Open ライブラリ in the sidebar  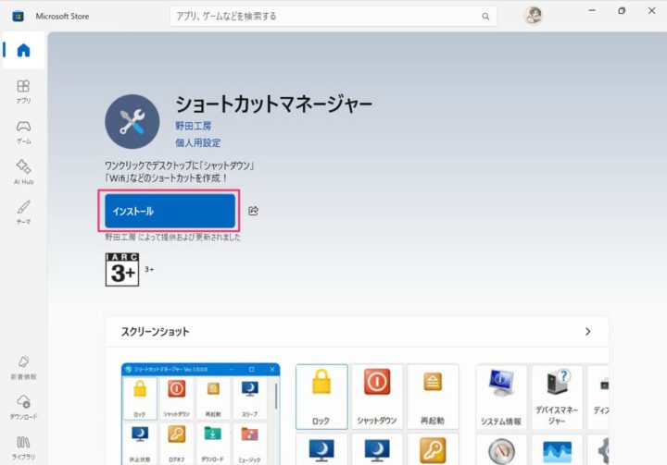pyautogui.click(x=23, y=446)
